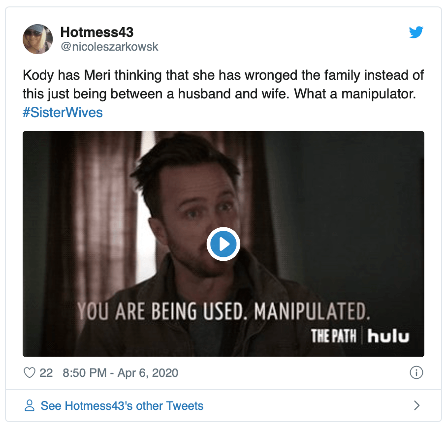447x430 pixels.
Task: Expand the chevron arrow for other tweets
Action: click(x=416, y=406)
